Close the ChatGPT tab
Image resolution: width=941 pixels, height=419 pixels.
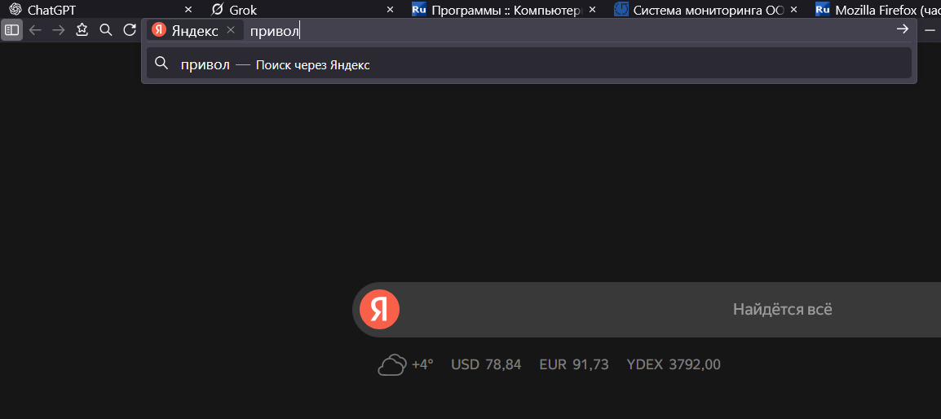188,10
